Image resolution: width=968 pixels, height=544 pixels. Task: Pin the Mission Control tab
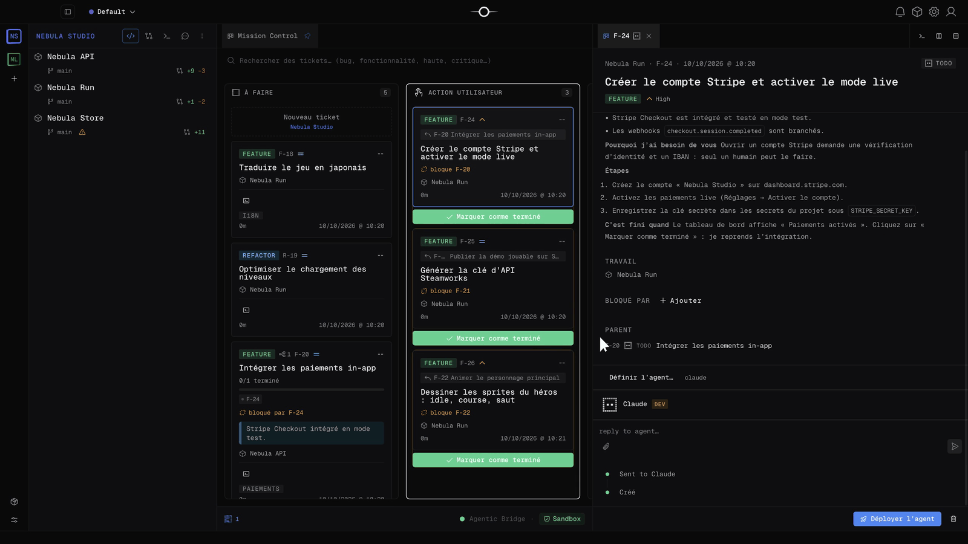307,36
